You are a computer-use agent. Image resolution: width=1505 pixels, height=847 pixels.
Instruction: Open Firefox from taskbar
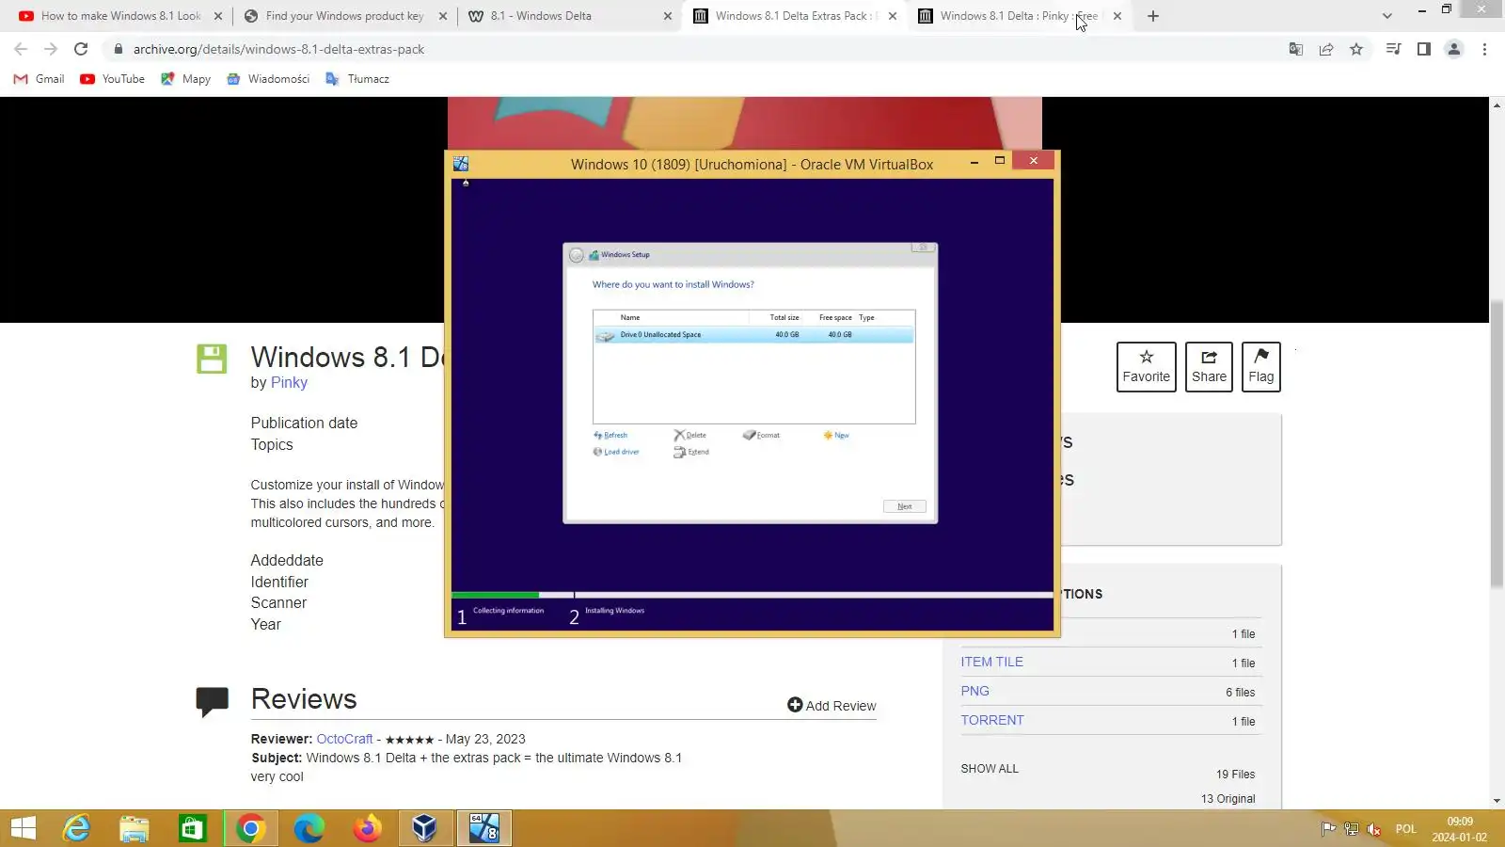[367, 828]
